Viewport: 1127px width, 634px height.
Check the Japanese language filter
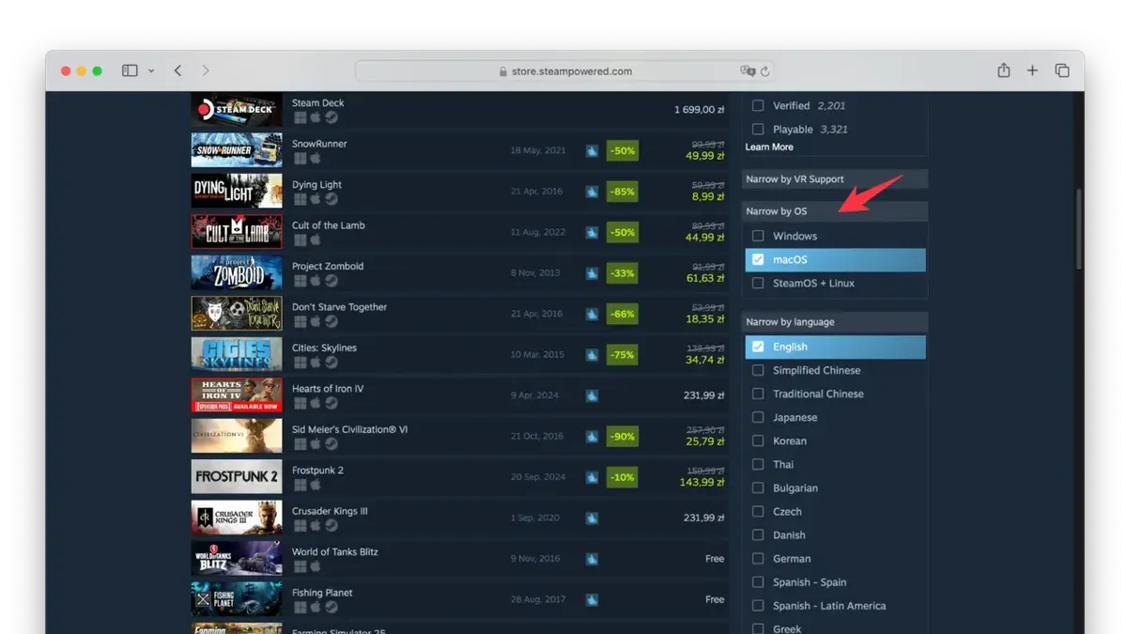point(758,417)
